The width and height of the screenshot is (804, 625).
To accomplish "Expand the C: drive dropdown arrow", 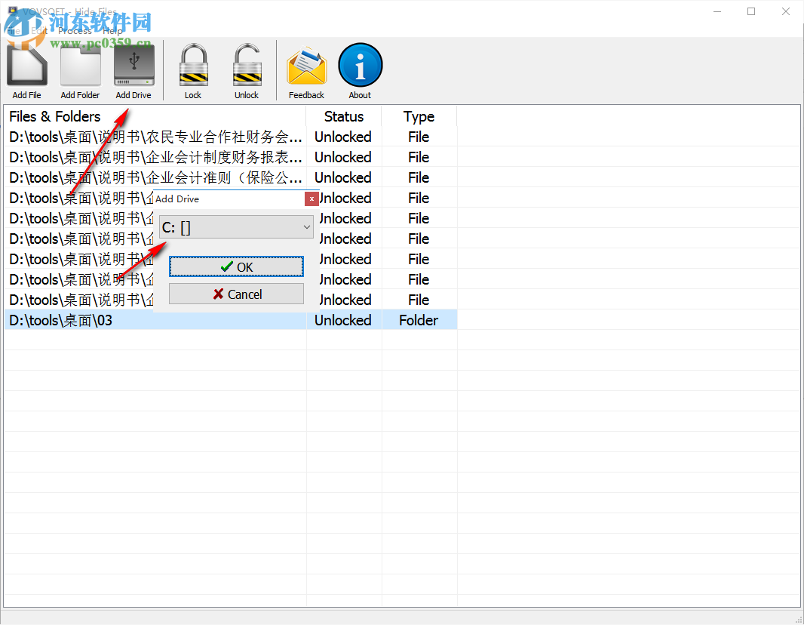I will click(305, 226).
